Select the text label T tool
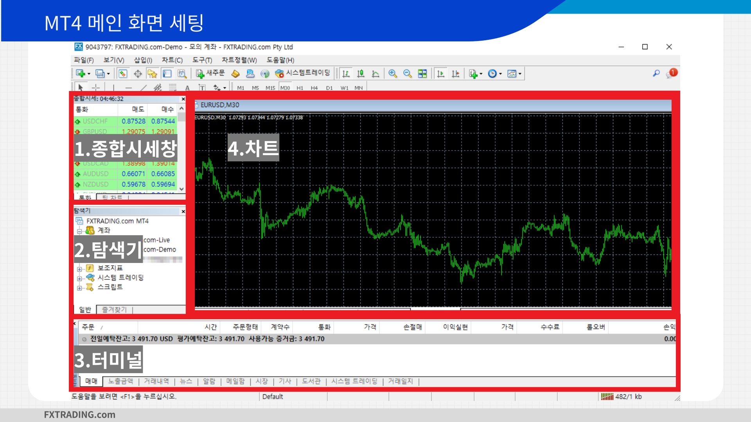 click(202, 88)
